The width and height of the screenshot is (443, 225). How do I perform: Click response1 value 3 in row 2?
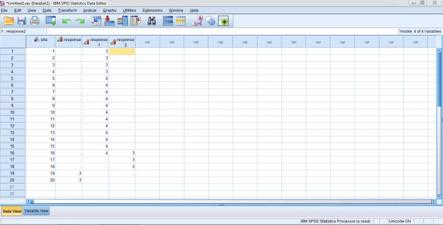click(96, 58)
